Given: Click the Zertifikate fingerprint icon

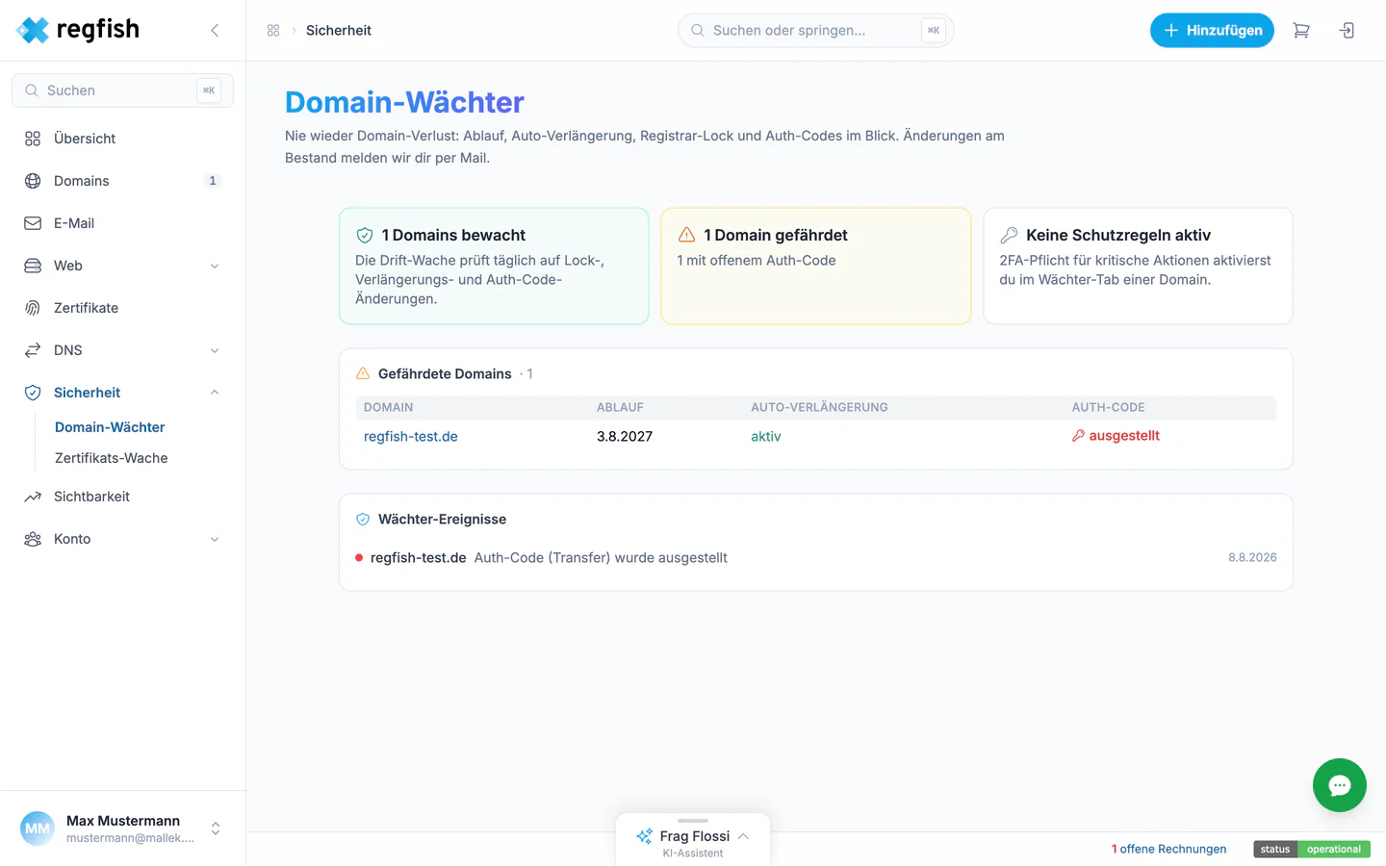Looking at the screenshot, I should tap(33, 308).
